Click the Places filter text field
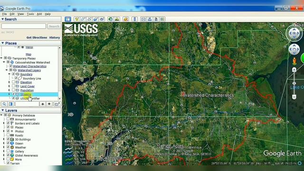304x171 pixels. point(27,104)
